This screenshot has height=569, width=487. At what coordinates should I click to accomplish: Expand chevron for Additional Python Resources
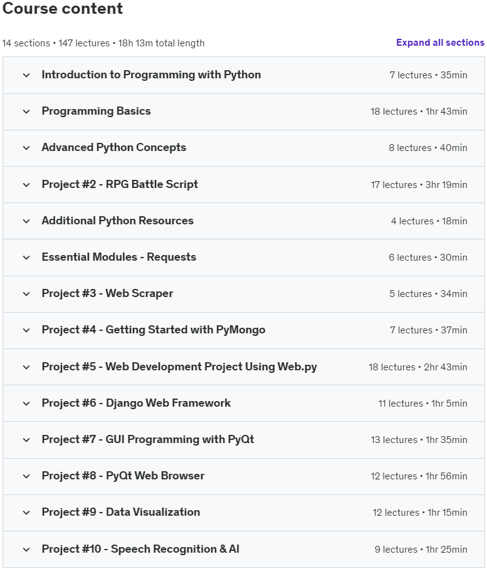pos(26,221)
